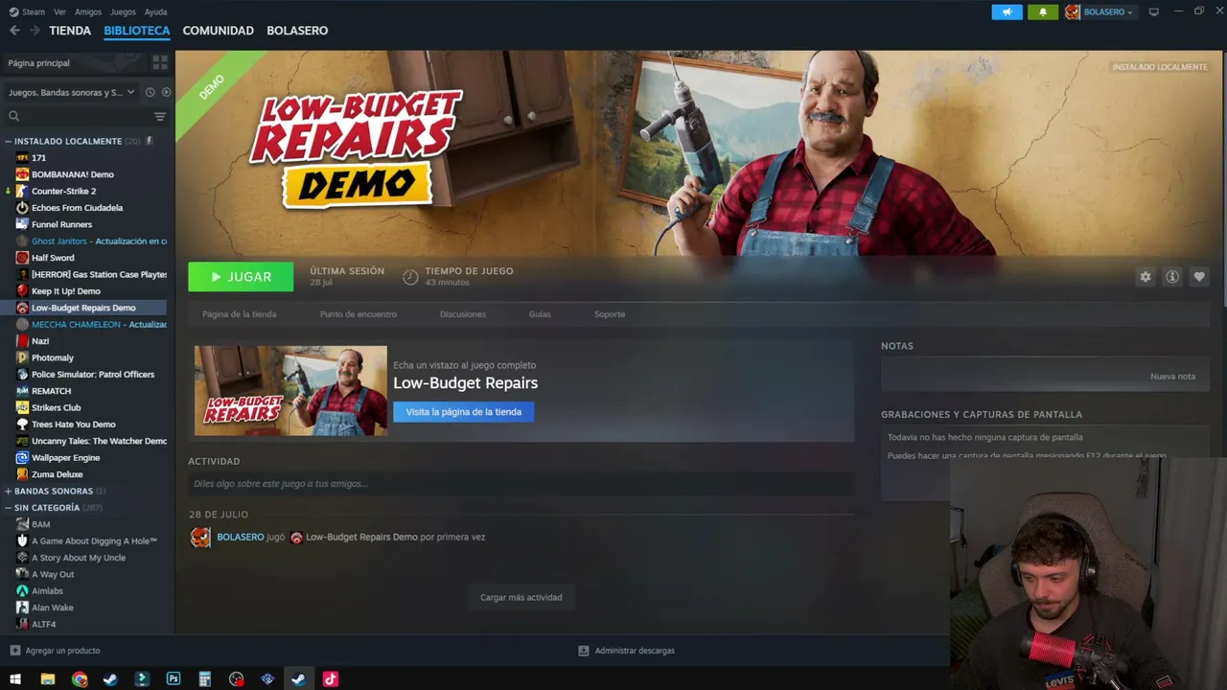
Task: Open Página de la tienda tab
Action: pyautogui.click(x=240, y=314)
